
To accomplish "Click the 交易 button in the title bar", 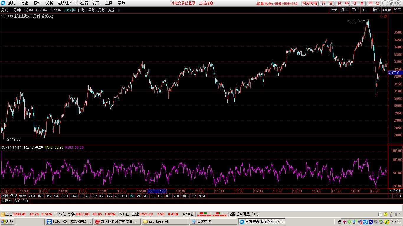I will tap(358, 4).
